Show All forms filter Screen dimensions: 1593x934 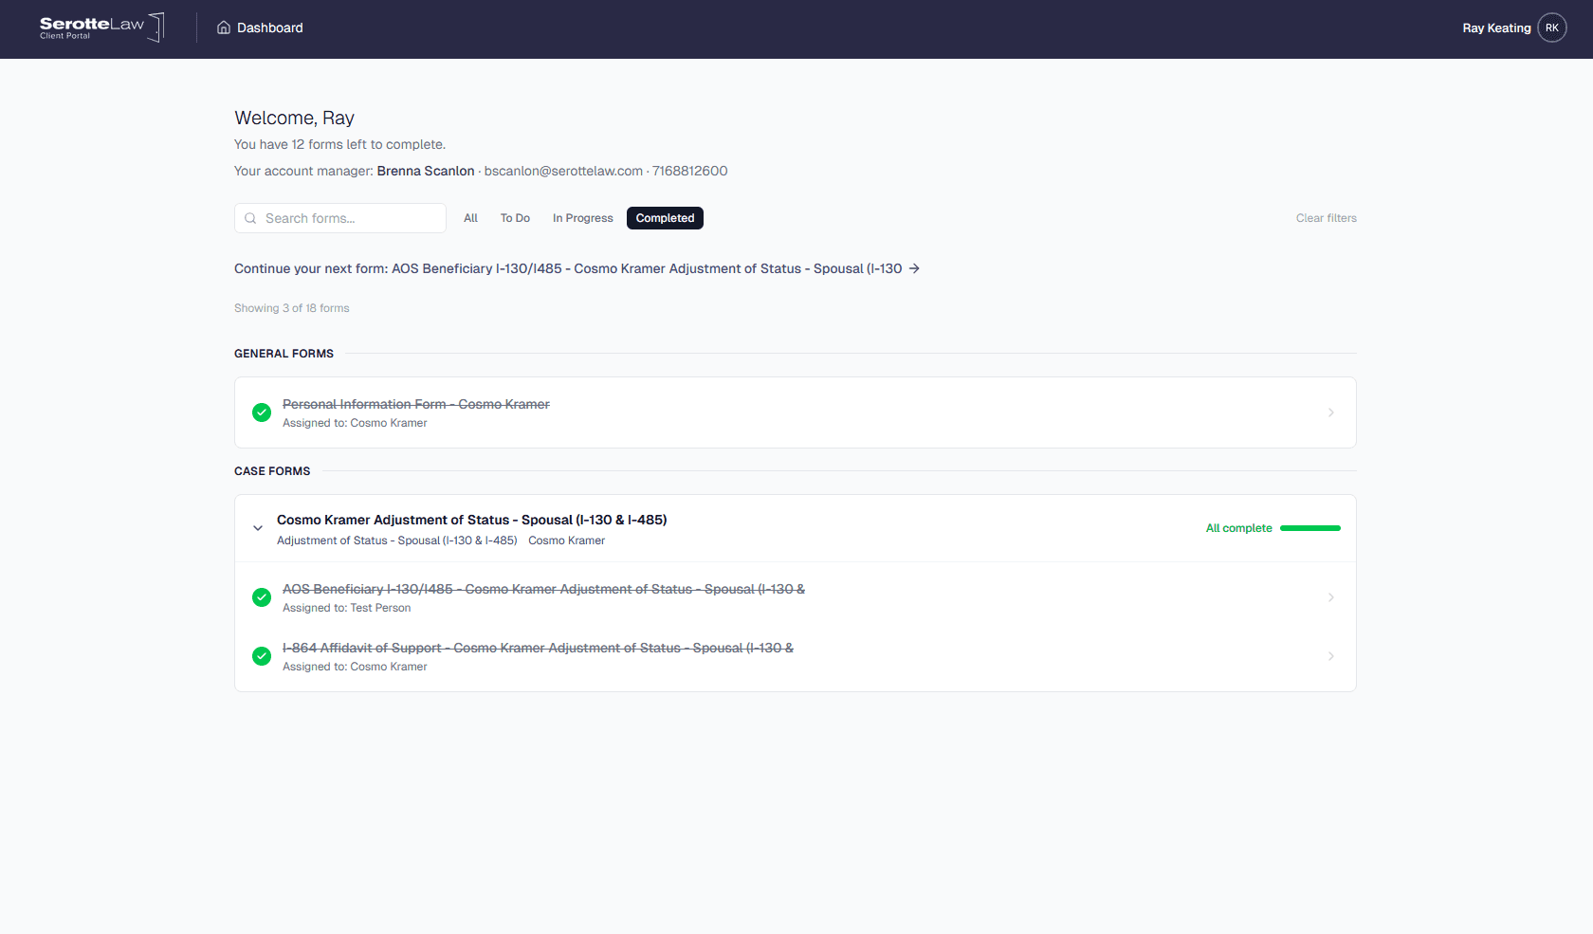[x=470, y=218]
